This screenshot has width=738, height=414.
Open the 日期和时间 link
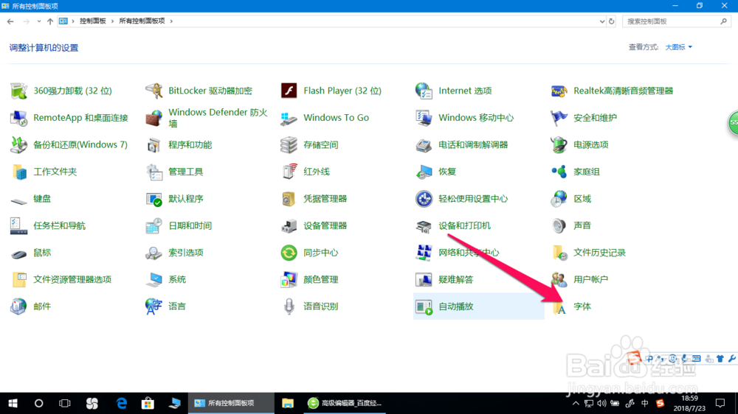point(190,225)
